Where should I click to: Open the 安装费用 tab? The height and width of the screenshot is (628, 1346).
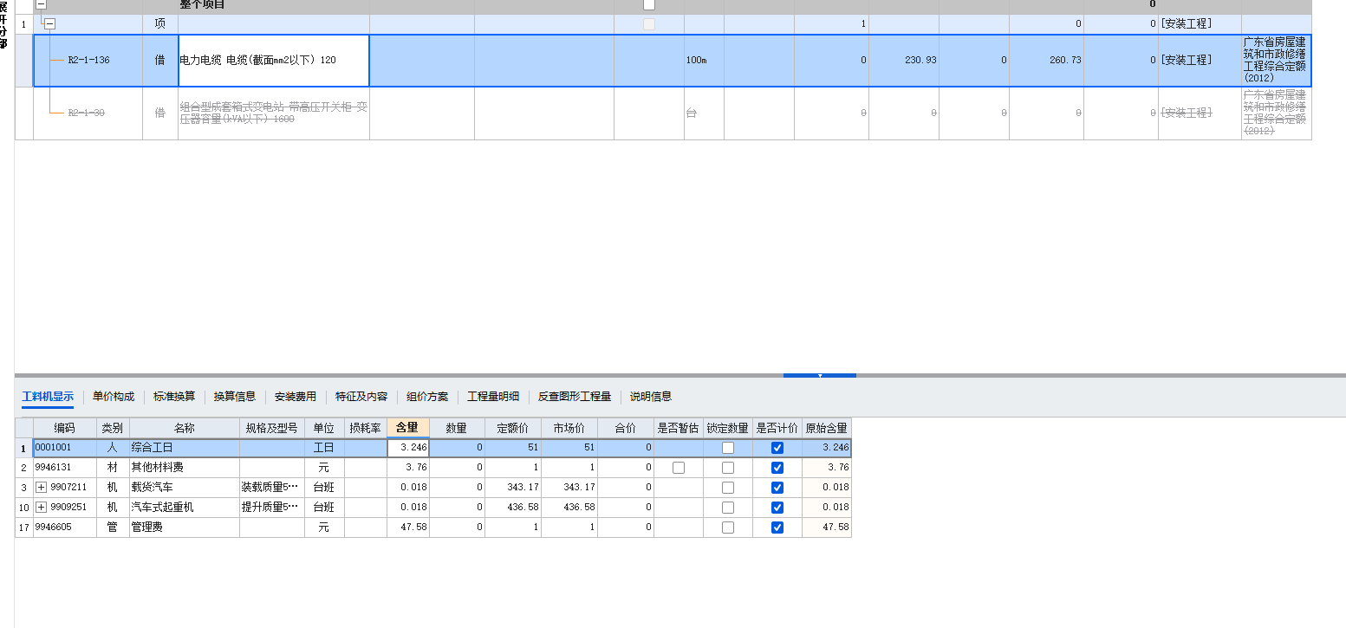tap(296, 397)
